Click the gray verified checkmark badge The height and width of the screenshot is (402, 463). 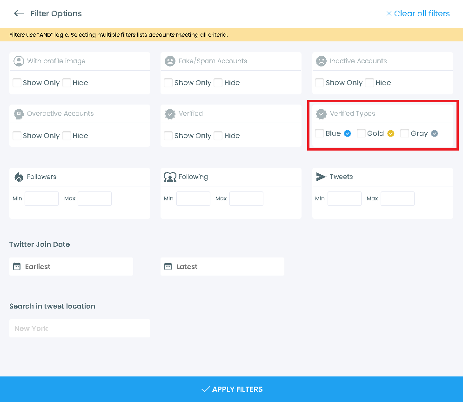coord(434,133)
